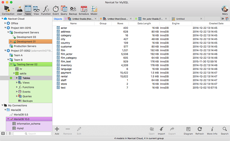Image resolution: width=230 pixels, height=141 pixels.
Task: Select Events under sakila
Action: (x=26, y=92)
